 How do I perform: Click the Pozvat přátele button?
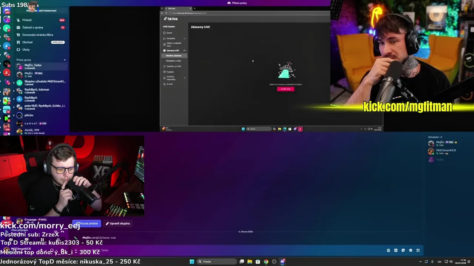[x=87, y=223]
